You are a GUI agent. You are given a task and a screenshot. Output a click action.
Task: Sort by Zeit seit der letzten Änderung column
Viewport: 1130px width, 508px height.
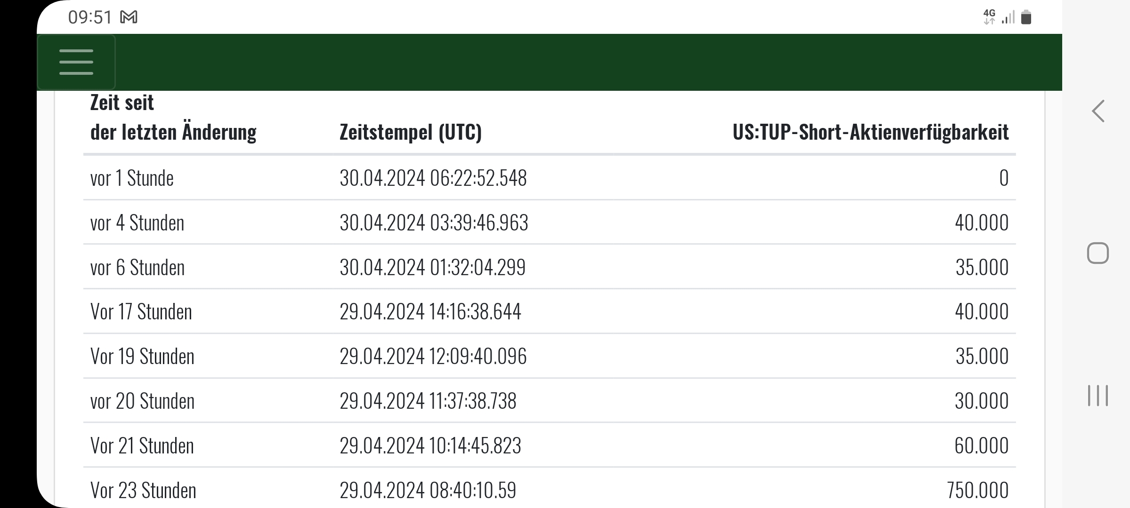tap(174, 118)
